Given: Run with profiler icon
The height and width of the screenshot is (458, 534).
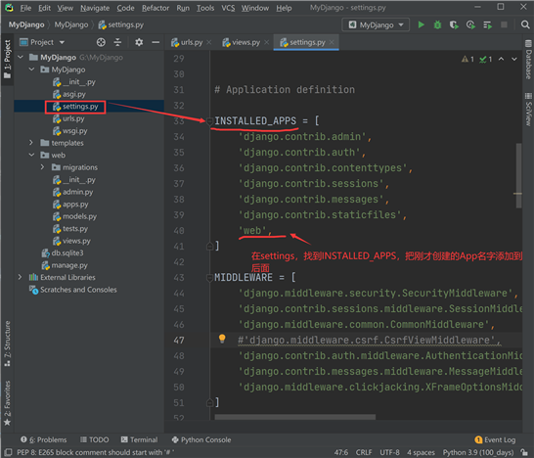Looking at the screenshot, I should (x=470, y=24).
